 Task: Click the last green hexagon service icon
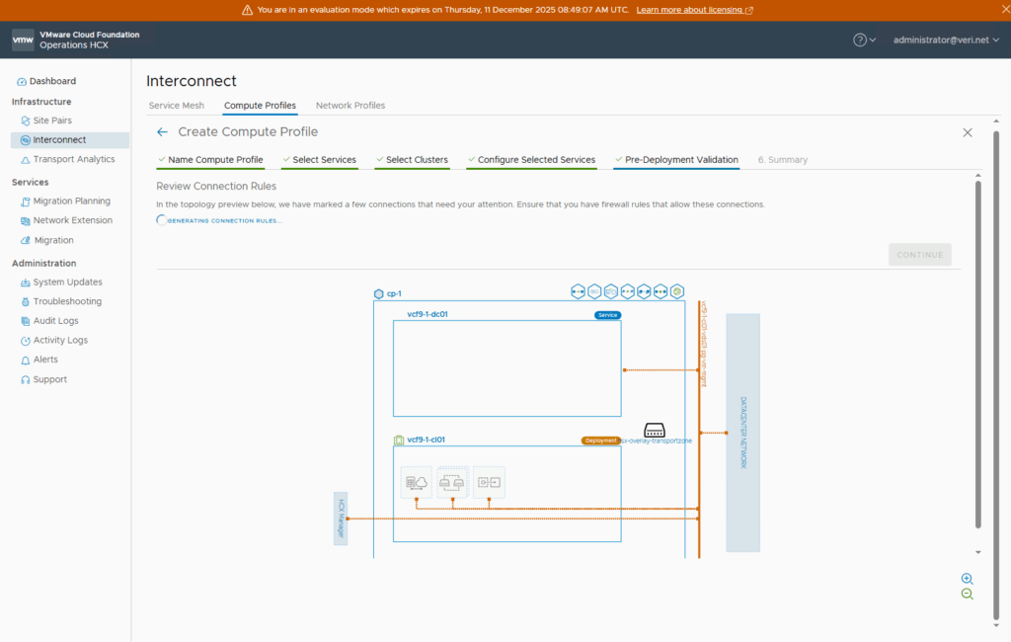(677, 291)
